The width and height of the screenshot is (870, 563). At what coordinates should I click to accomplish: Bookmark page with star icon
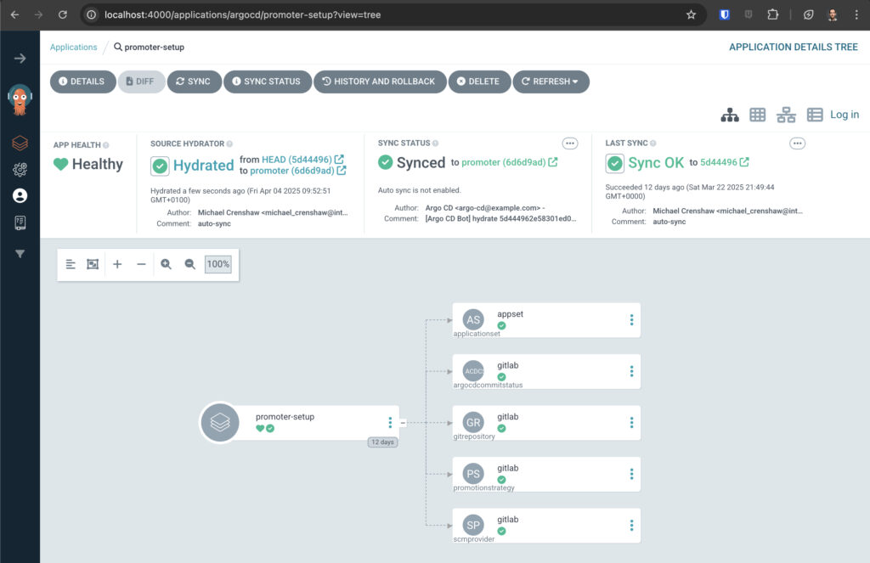tap(691, 15)
